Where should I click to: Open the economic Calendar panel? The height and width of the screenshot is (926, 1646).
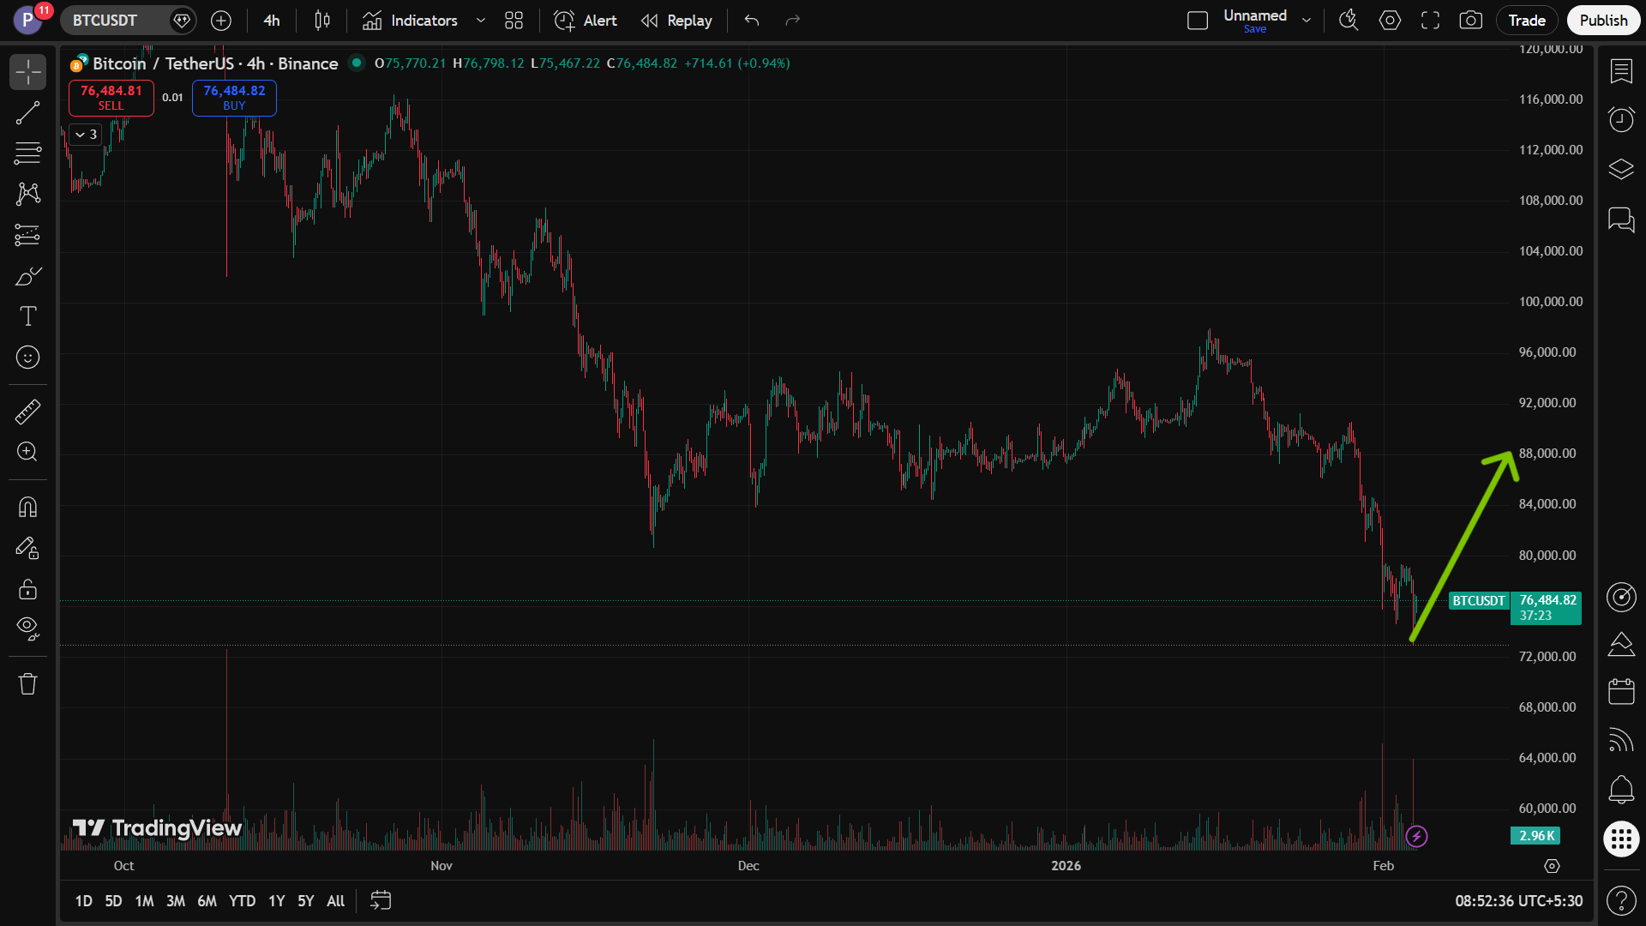pos(1620,691)
